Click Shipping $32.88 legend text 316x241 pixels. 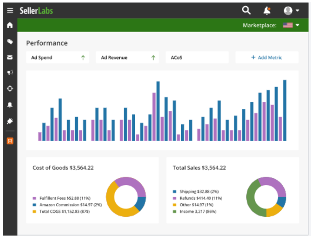click(199, 192)
